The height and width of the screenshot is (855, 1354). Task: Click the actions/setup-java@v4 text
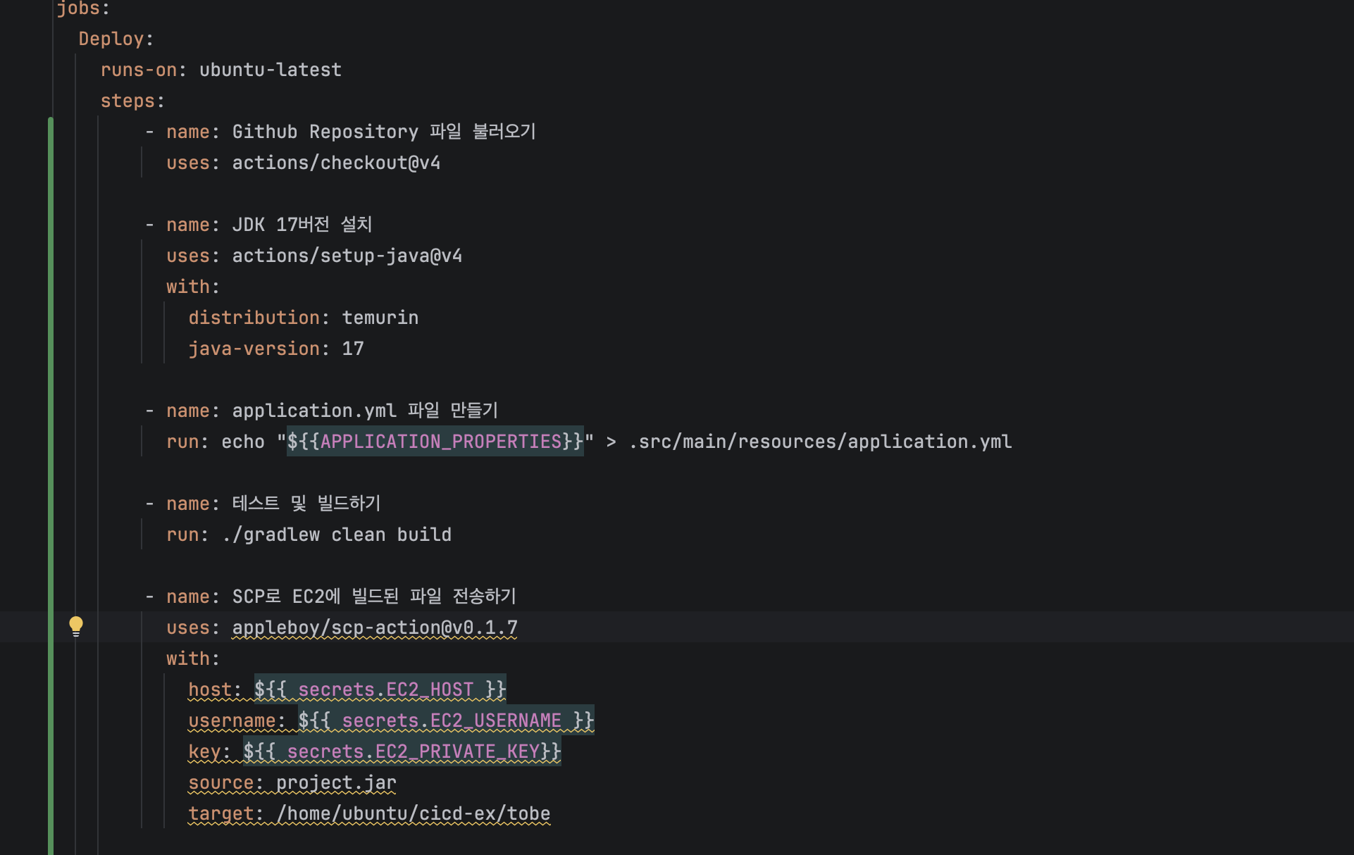click(347, 256)
